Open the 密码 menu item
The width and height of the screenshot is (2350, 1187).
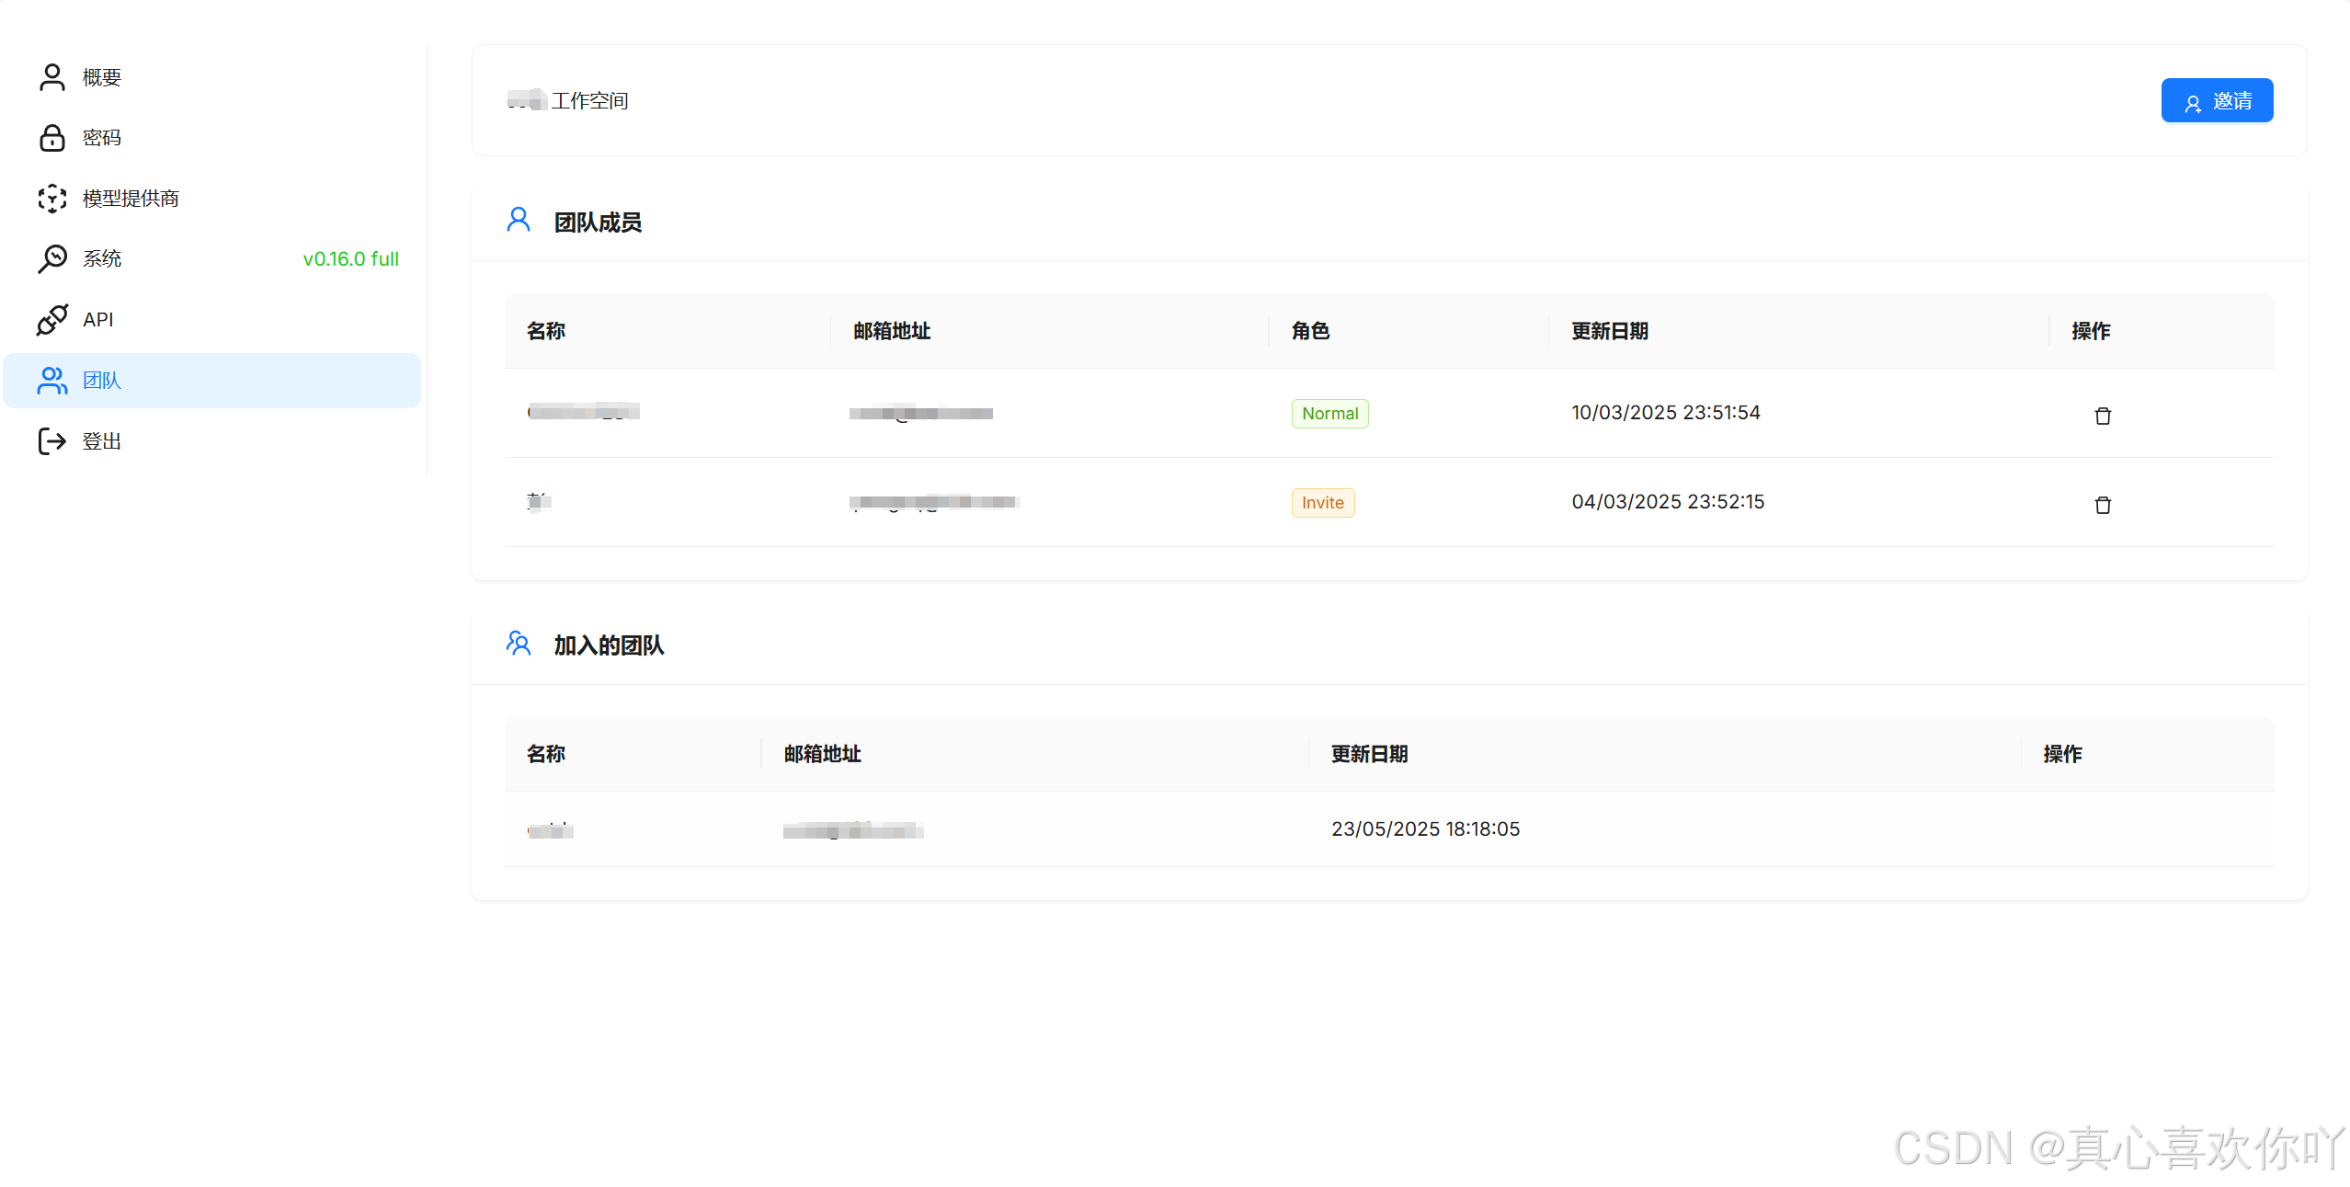tap(102, 138)
